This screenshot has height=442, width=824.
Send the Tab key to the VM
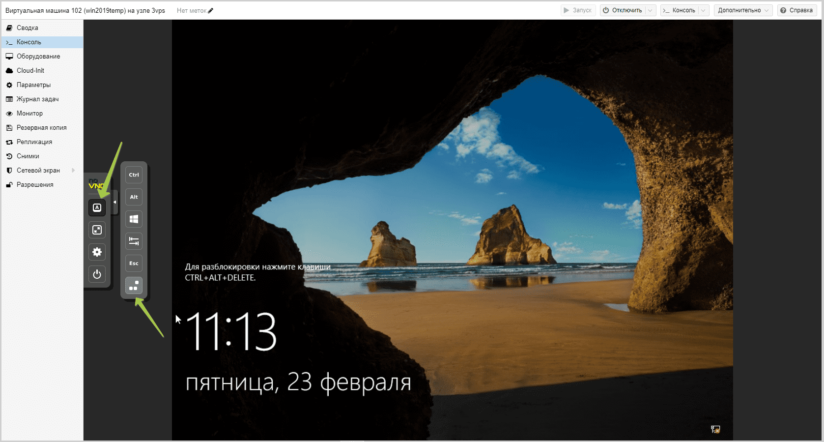pyautogui.click(x=134, y=241)
